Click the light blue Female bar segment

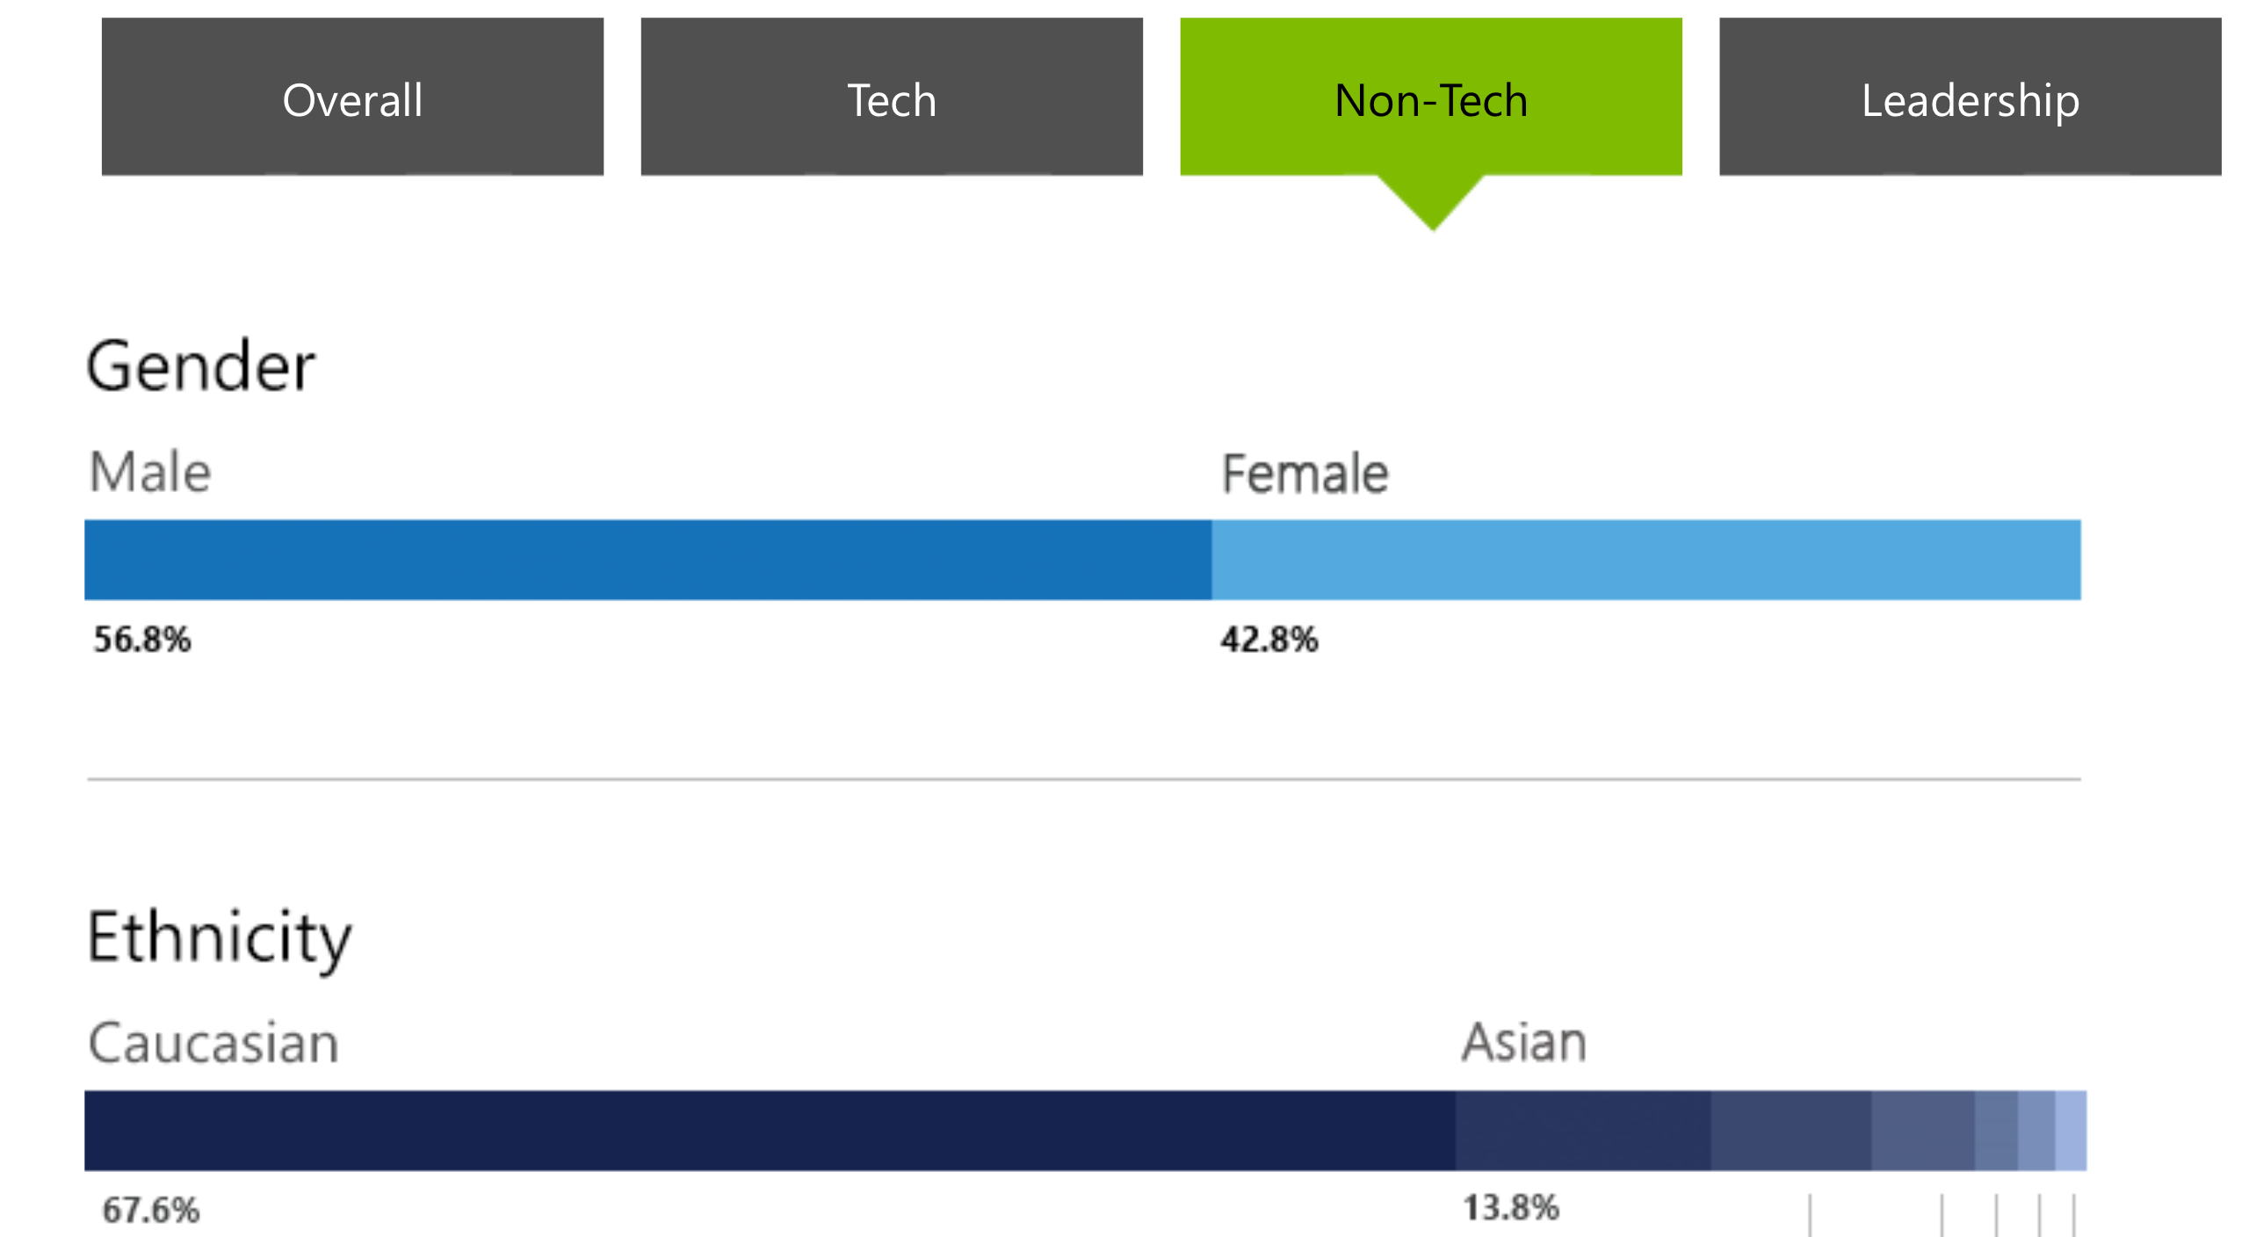pyautogui.click(x=1645, y=560)
